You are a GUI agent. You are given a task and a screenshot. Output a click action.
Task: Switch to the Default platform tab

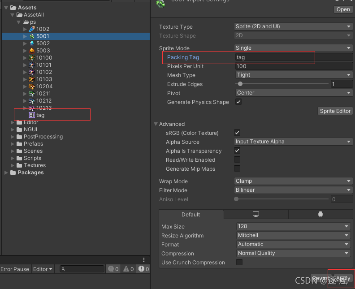[191, 214]
